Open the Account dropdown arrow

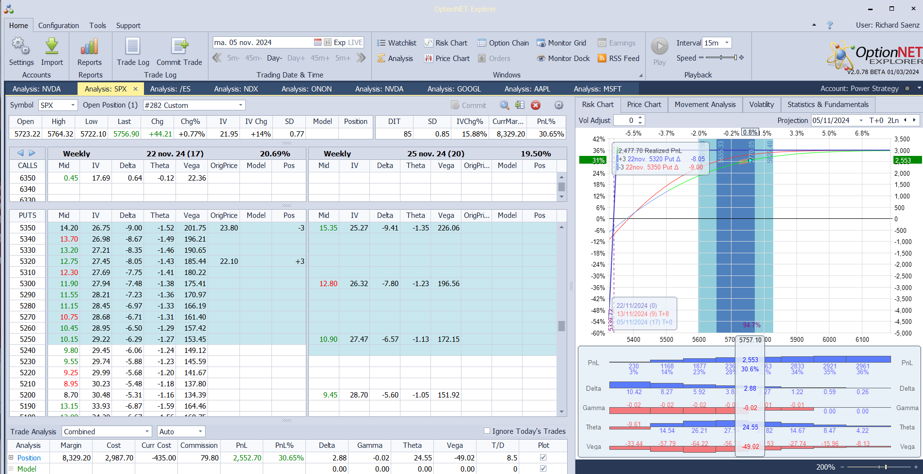coord(919,89)
